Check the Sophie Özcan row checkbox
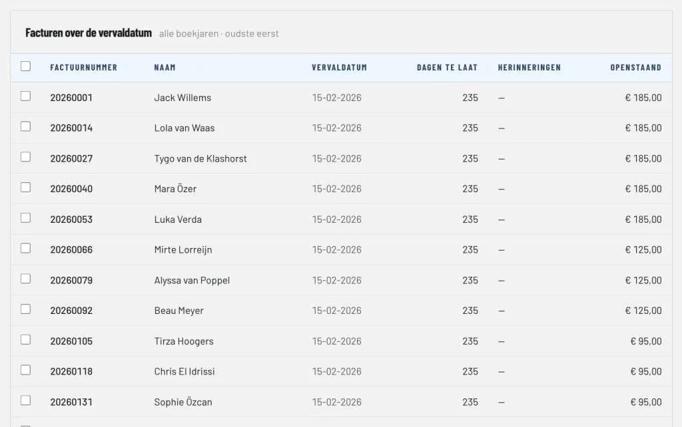 coord(26,400)
